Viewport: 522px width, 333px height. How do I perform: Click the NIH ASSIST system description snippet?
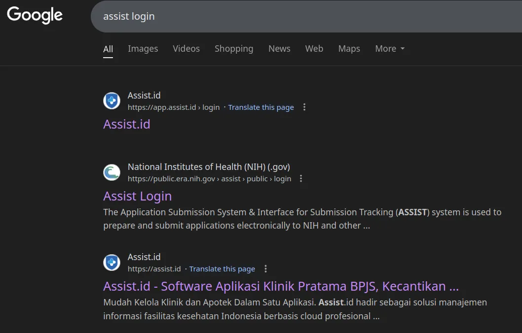[302, 219]
